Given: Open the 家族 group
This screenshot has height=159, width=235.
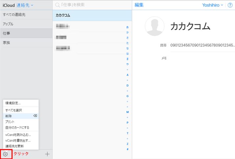Looking at the screenshot, I should pos(7,43).
